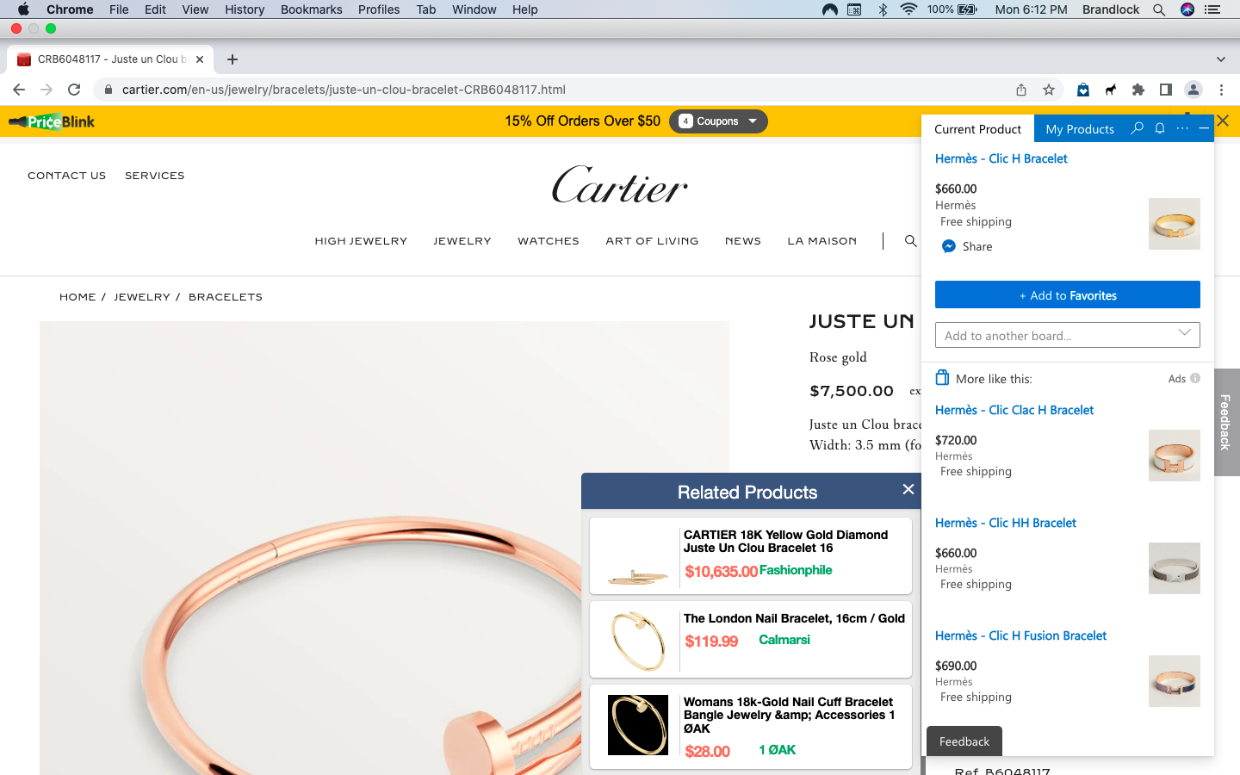Toggle the Chrome side panel
This screenshot has height=775, width=1240.
tap(1166, 90)
